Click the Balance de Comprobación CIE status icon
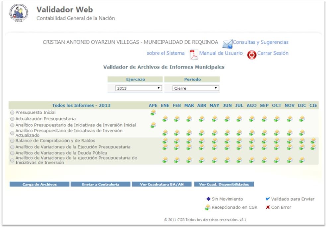The height and width of the screenshot is (228, 327). click(x=313, y=141)
